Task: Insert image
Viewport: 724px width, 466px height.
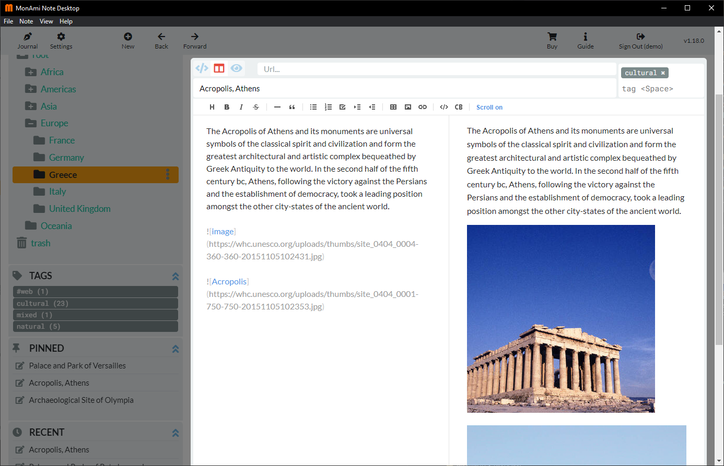Action: (x=408, y=107)
